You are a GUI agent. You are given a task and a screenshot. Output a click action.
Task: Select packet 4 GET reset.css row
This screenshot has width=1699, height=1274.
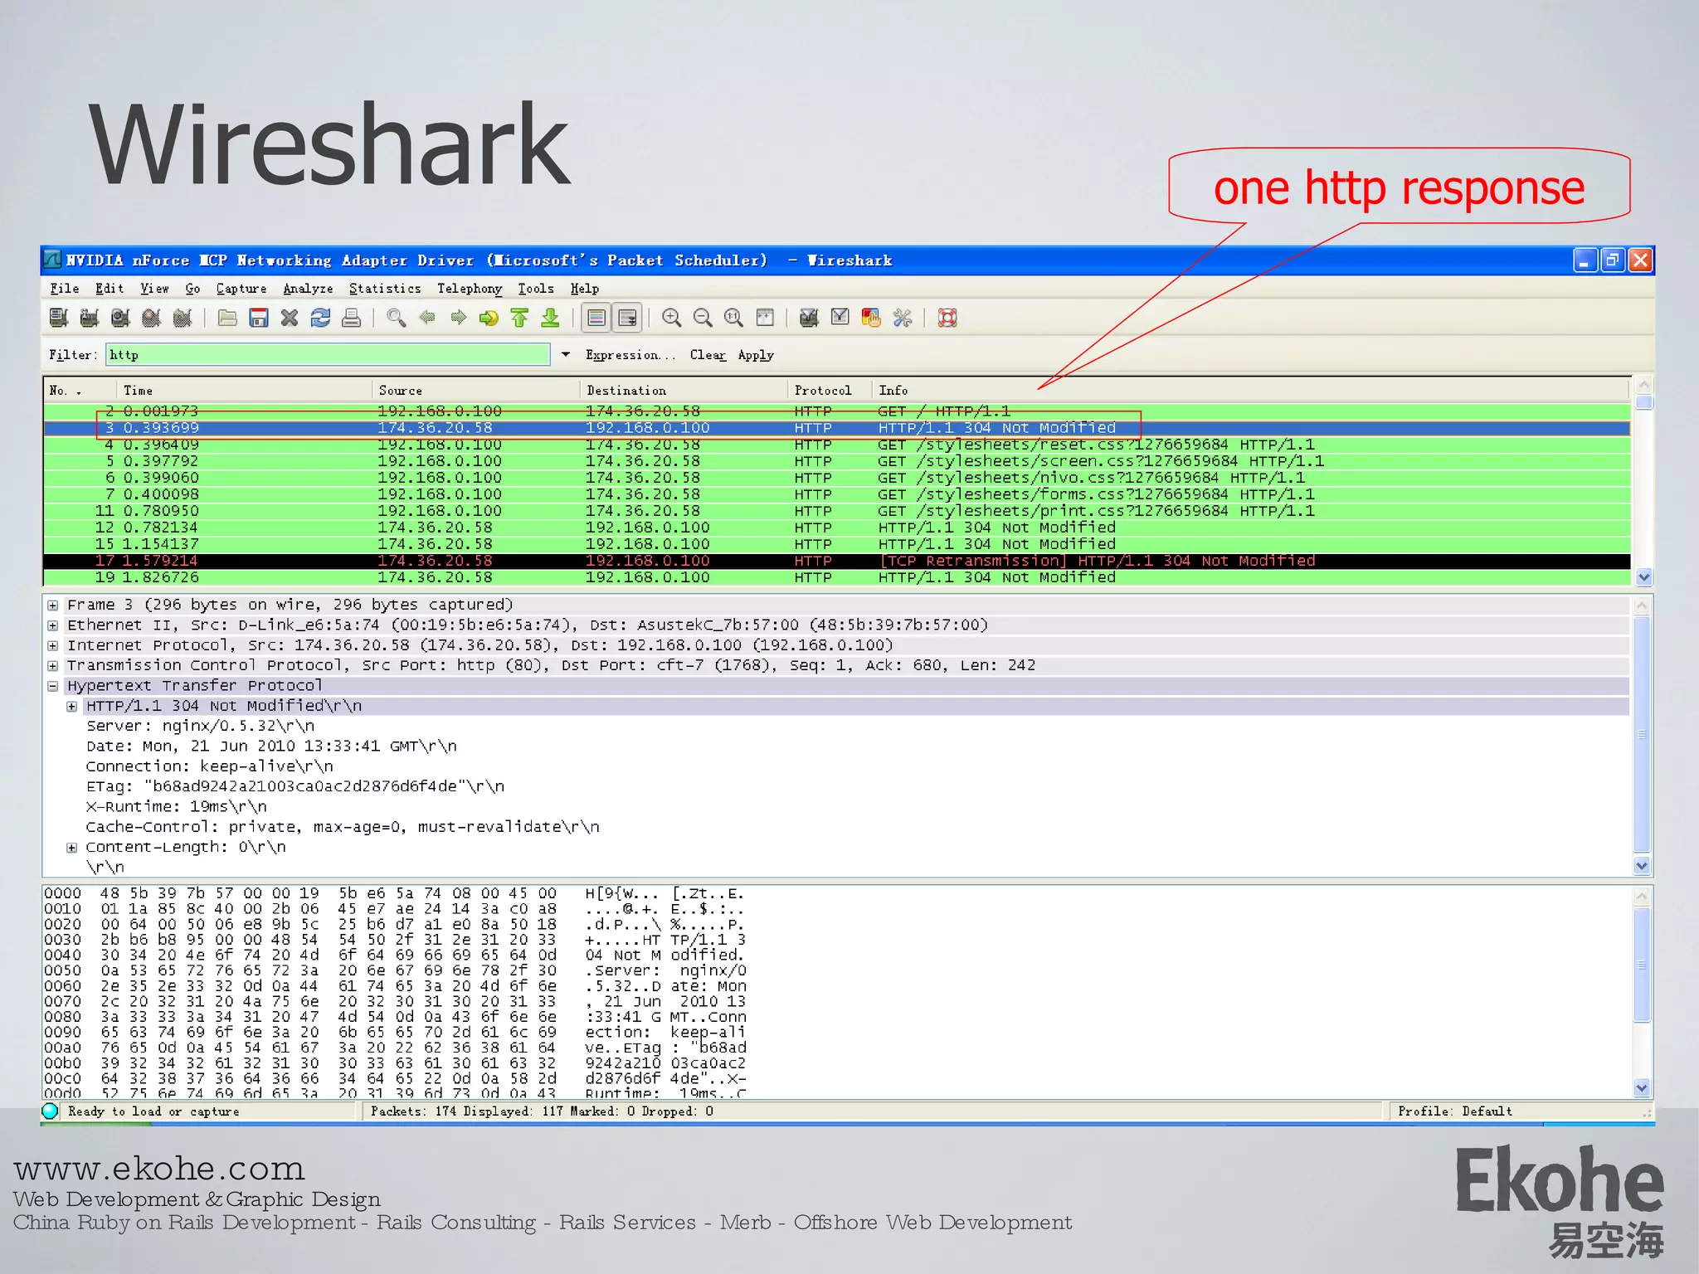[x=836, y=445]
